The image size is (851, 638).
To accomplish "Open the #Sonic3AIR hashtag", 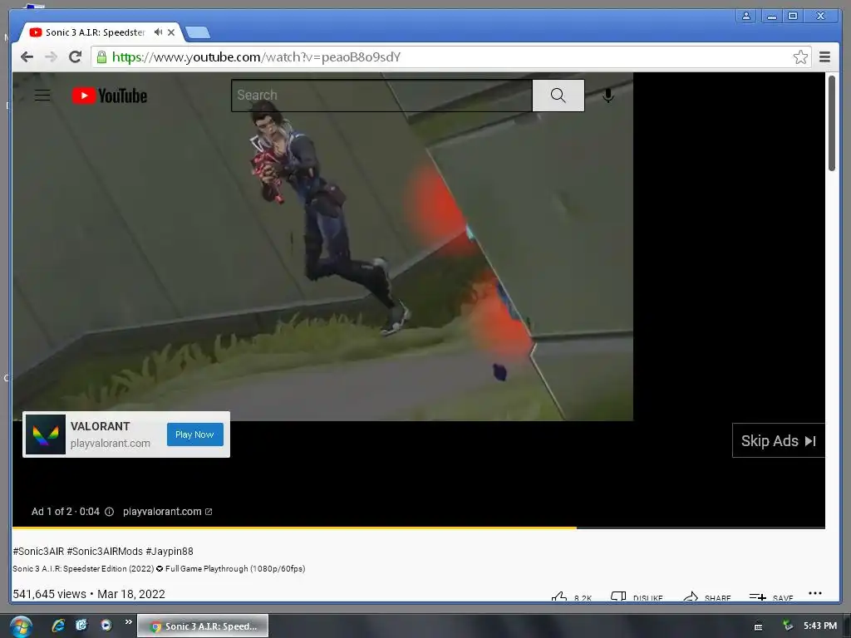I will (x=38, y=552).
